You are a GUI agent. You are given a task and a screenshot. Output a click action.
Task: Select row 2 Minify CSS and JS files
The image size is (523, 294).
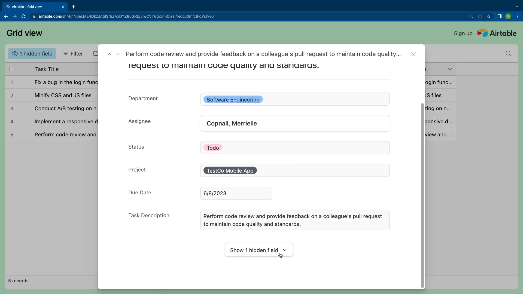(x=63, y=95)
